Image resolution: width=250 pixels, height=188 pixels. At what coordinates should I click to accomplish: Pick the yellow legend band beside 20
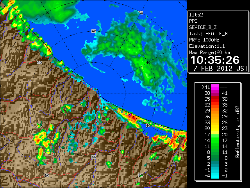215,128
